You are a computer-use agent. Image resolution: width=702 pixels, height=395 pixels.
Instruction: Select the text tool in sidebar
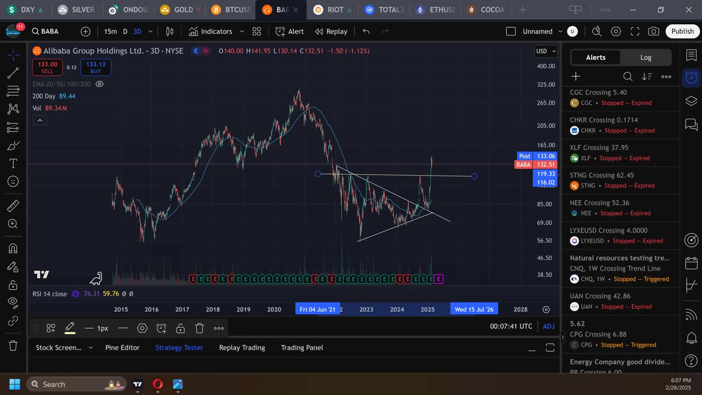point(13,163)
